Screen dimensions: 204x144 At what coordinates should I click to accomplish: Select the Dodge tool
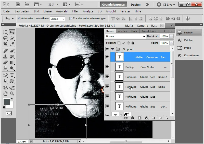(12, 68)
